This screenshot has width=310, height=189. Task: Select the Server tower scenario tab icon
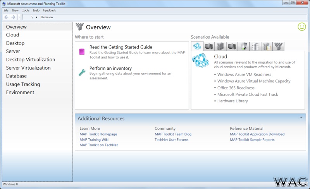tap(220, 46)
